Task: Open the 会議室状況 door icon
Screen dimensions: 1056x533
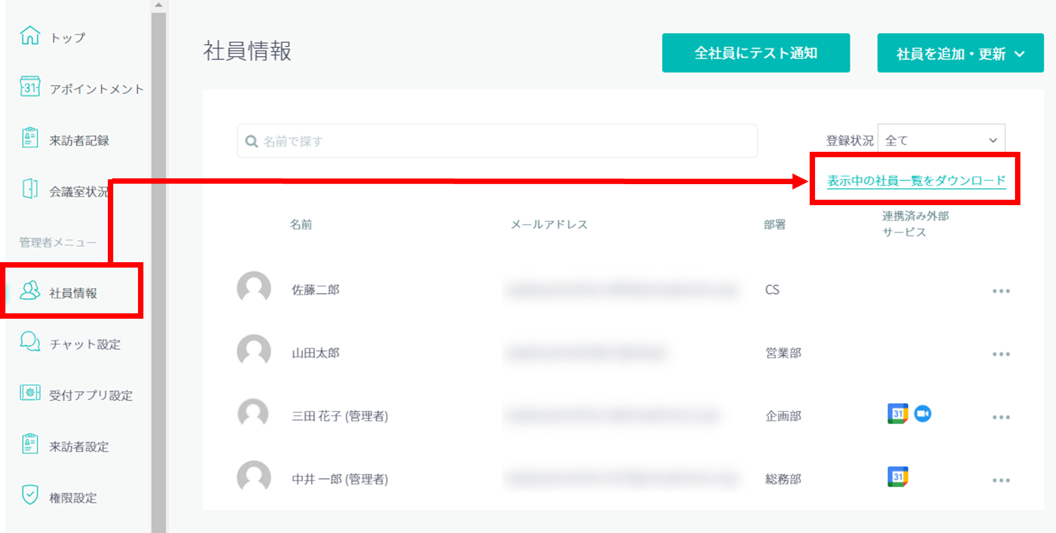Action: [x=30, y=189]
